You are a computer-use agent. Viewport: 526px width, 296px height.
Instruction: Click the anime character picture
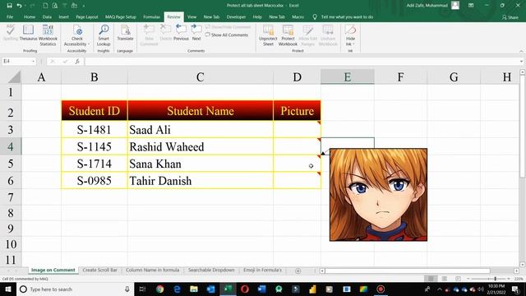(378, 195)
